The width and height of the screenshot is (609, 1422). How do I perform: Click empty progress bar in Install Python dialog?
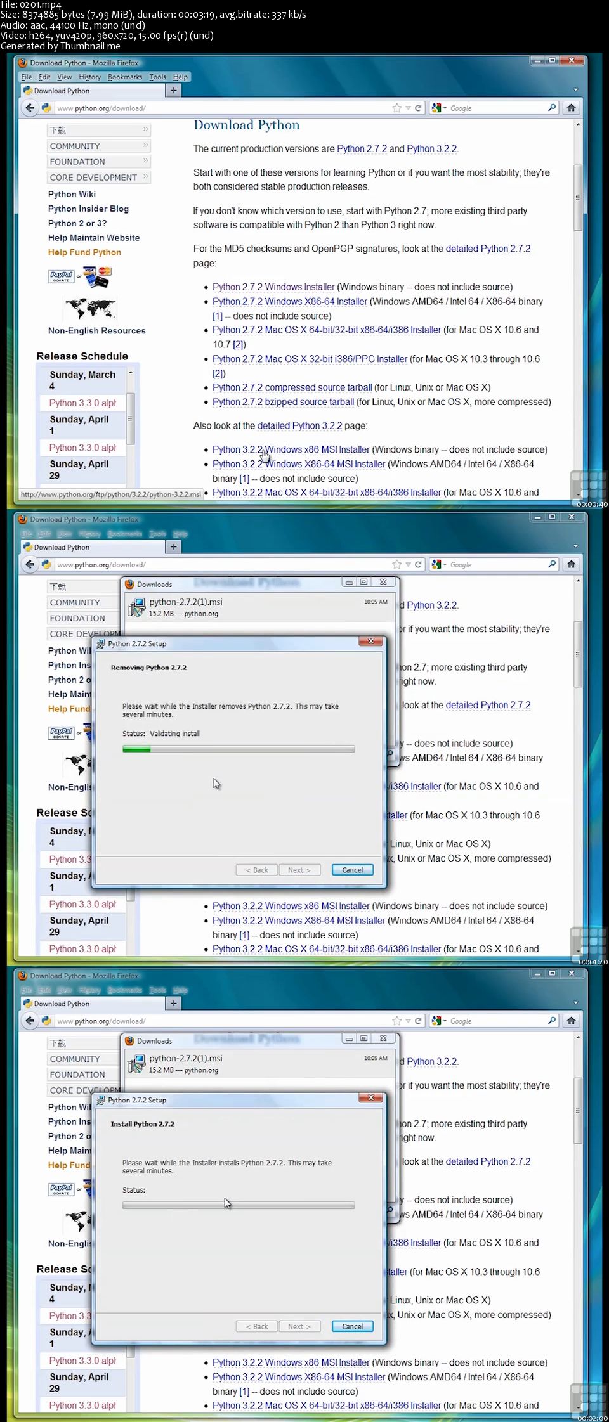point(239,1206)
